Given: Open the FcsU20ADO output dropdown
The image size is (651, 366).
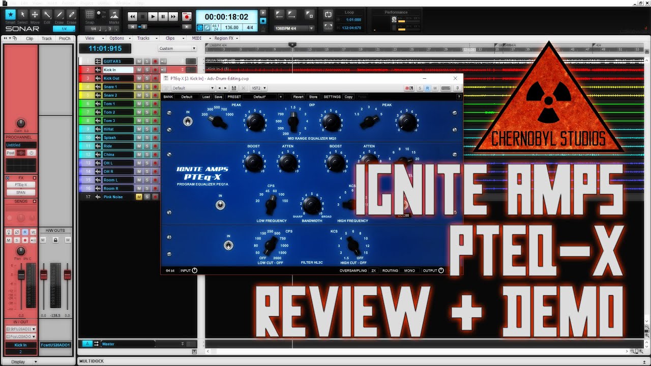Looking at the screenshot, I should click(x=21, y=337).
